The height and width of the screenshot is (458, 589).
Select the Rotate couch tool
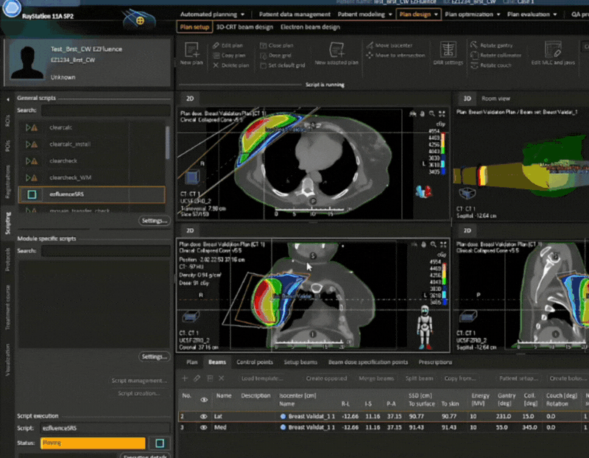point(491,66)
